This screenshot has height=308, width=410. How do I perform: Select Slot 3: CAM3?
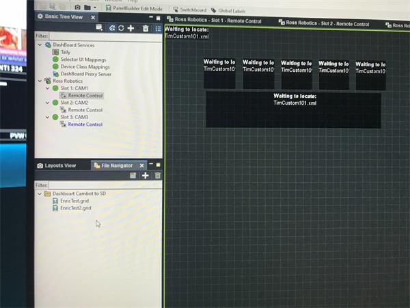74,117
